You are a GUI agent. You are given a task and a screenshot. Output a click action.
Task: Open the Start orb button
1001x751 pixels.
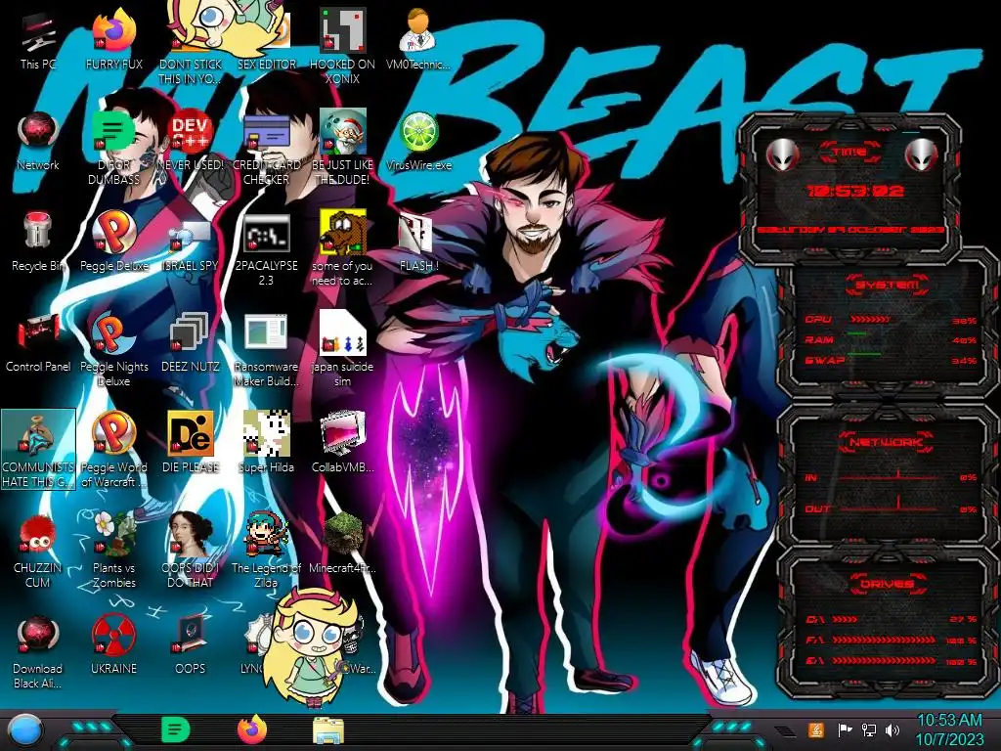point(25,731)
